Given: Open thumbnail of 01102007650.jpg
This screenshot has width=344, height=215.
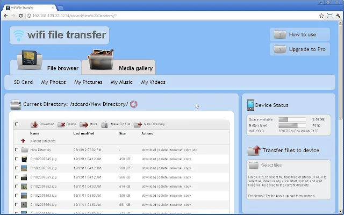Looking at the screenshot, I should tap(24, 168).
